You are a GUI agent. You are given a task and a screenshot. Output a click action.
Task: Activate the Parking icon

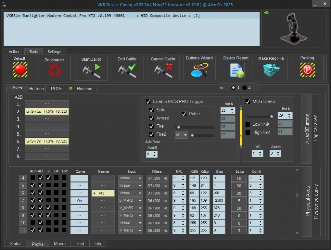pos(307,70)
